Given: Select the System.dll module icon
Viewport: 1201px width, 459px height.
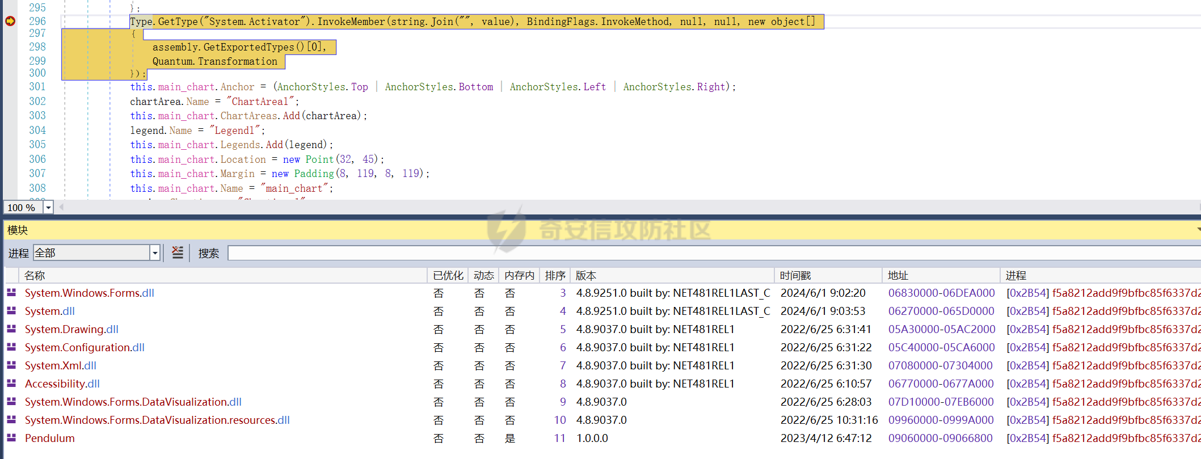Looking at the screenshot, I should tap(11, 311).
